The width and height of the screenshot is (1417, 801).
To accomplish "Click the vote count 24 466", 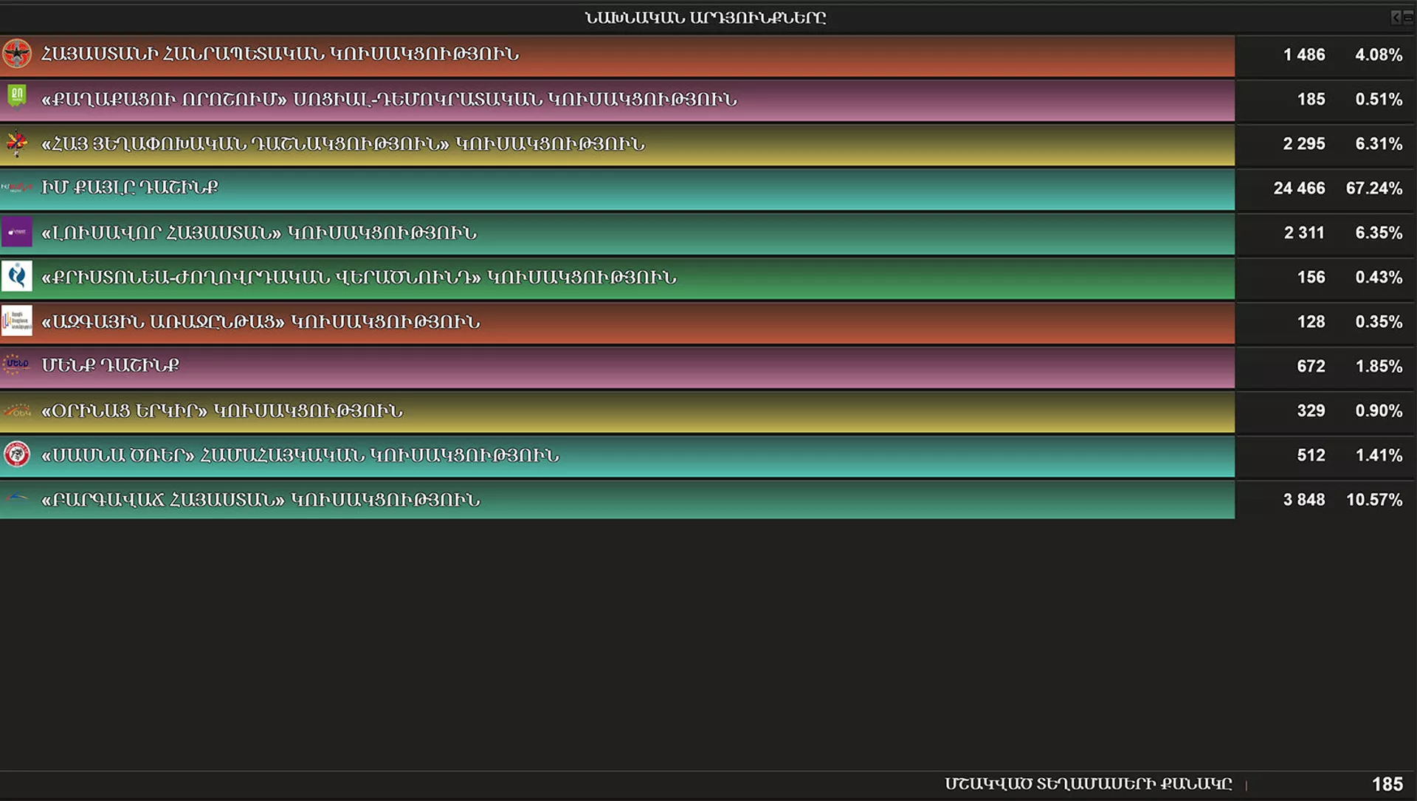I will click(x=1299, y=188).
